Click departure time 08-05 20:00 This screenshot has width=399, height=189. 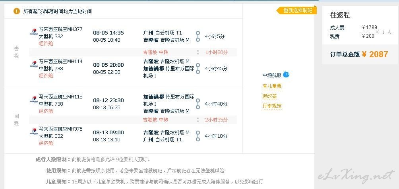click(108, 65)
